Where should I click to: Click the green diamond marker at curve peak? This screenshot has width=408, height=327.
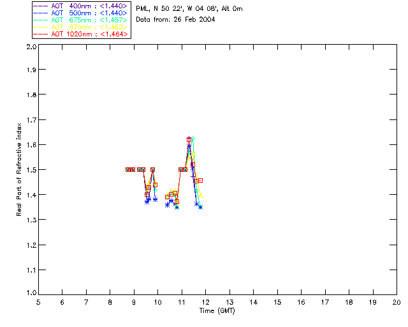pos(193,138)
